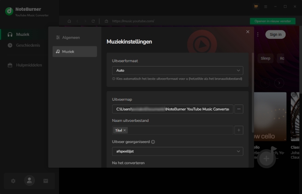Click the lock icon beside the URL
This screenshot has height=194, width=302.
point(106,21)
